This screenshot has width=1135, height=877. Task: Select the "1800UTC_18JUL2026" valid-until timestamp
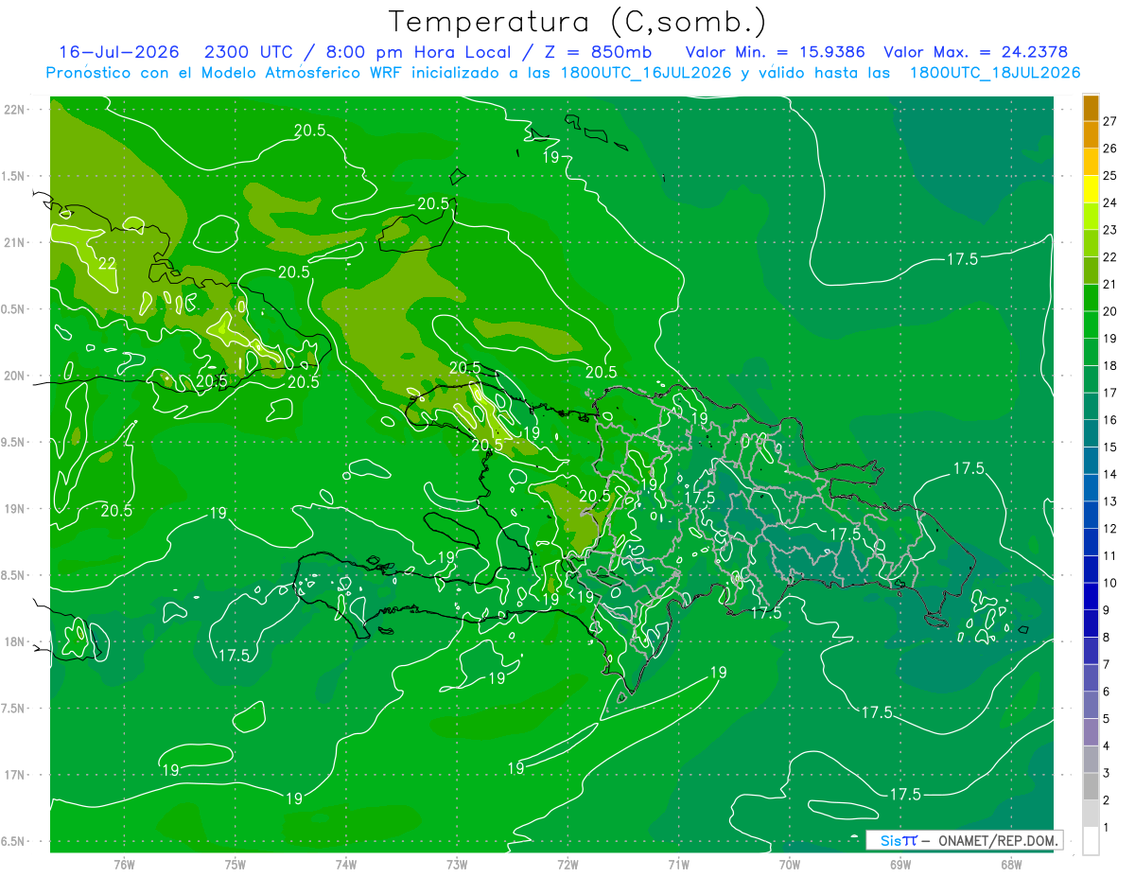point(995,73)
